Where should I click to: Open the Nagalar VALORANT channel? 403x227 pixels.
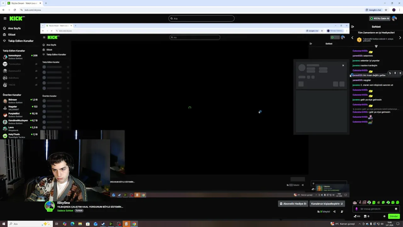click(x=20, y=108)
